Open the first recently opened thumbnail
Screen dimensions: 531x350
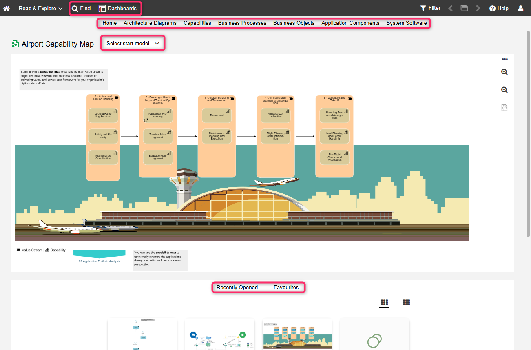pyautogui.click(x=142, y=334)
